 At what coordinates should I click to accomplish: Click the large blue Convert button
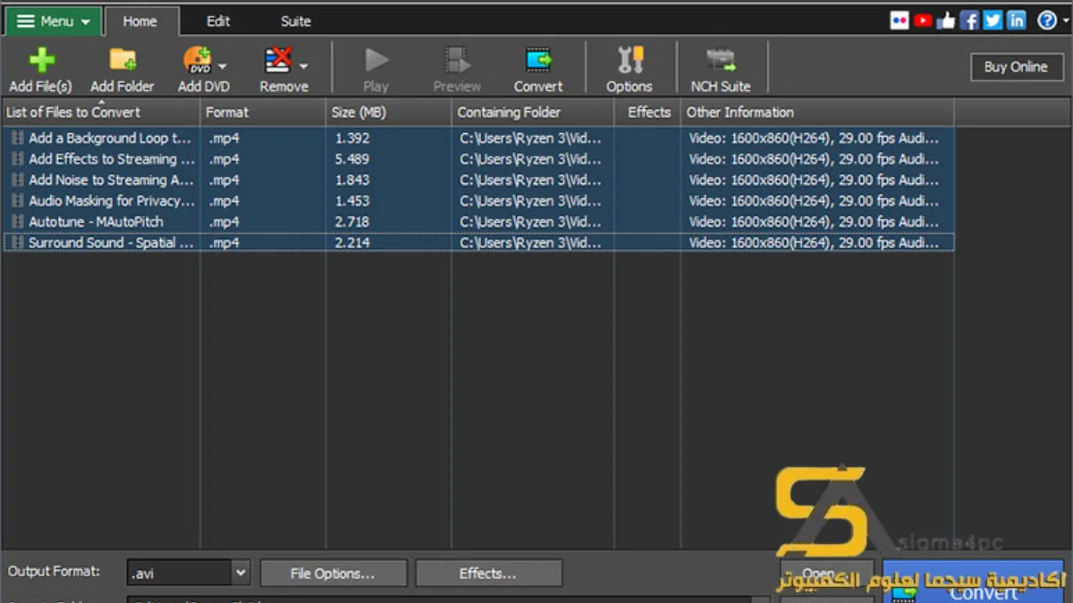974,582
